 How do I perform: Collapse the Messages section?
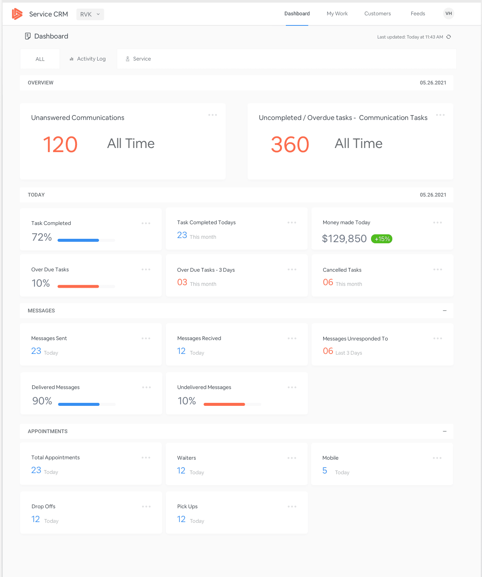pyautogui.click(x=445, y=311)
